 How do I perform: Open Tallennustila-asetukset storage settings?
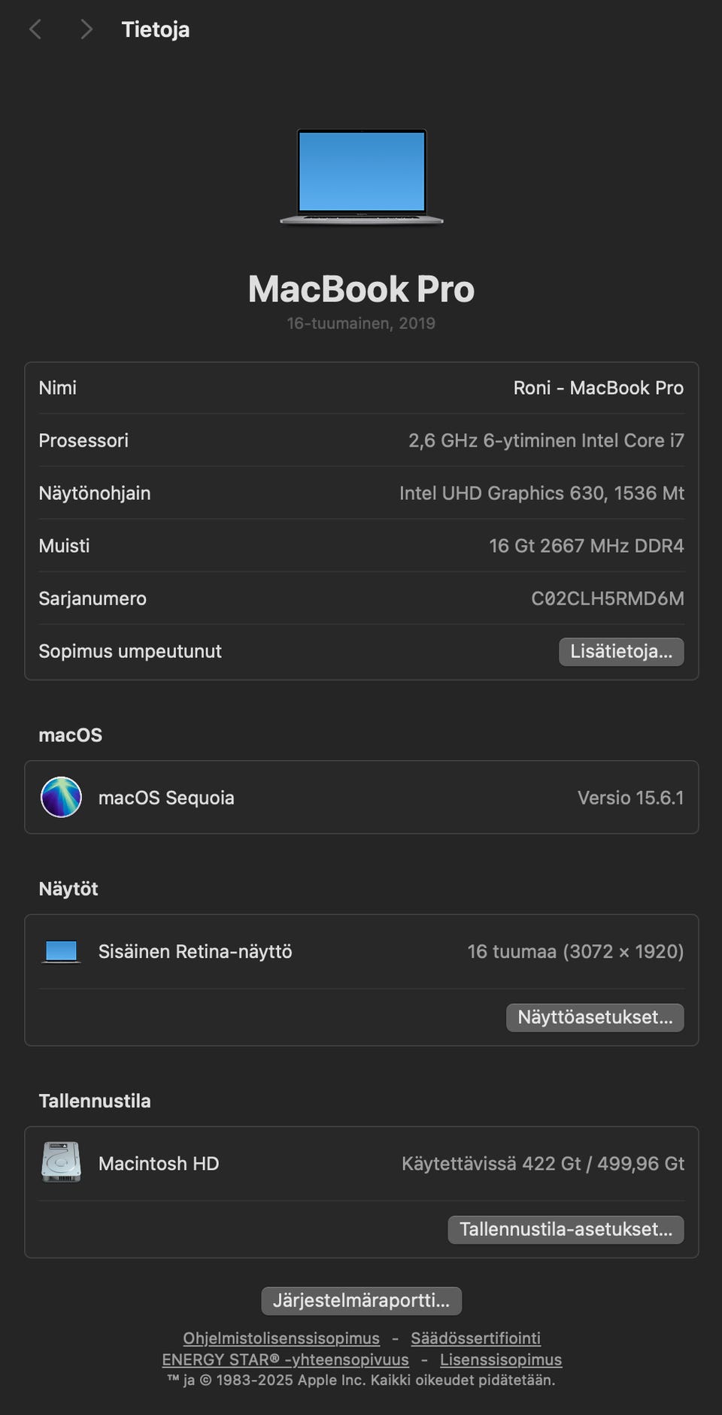(x=566, y=1229)
